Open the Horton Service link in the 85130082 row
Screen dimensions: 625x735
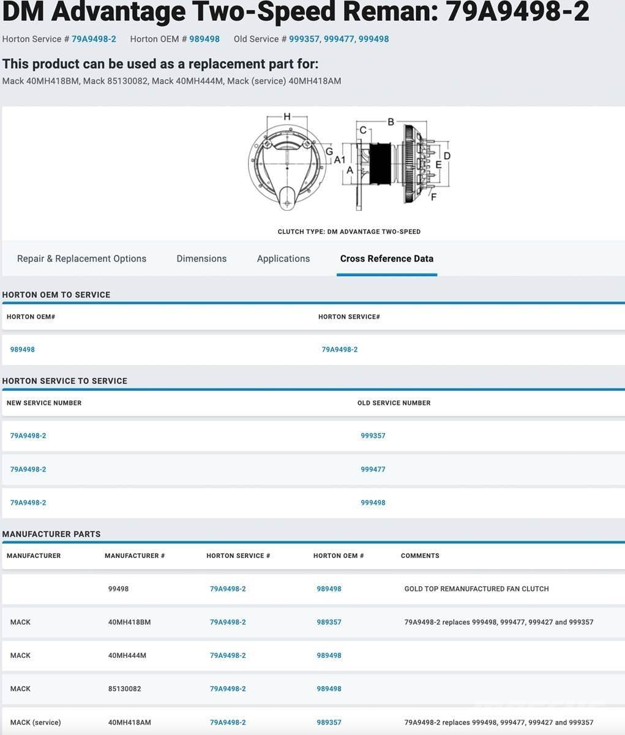pyautogui.click(x=228, y=689)
